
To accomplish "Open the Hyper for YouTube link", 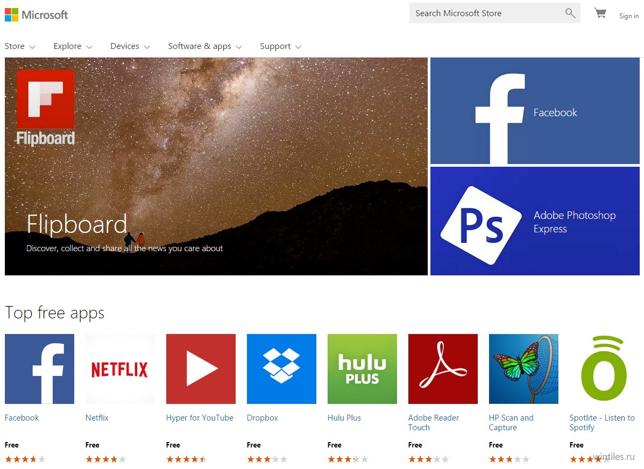I will pos(200,418).
